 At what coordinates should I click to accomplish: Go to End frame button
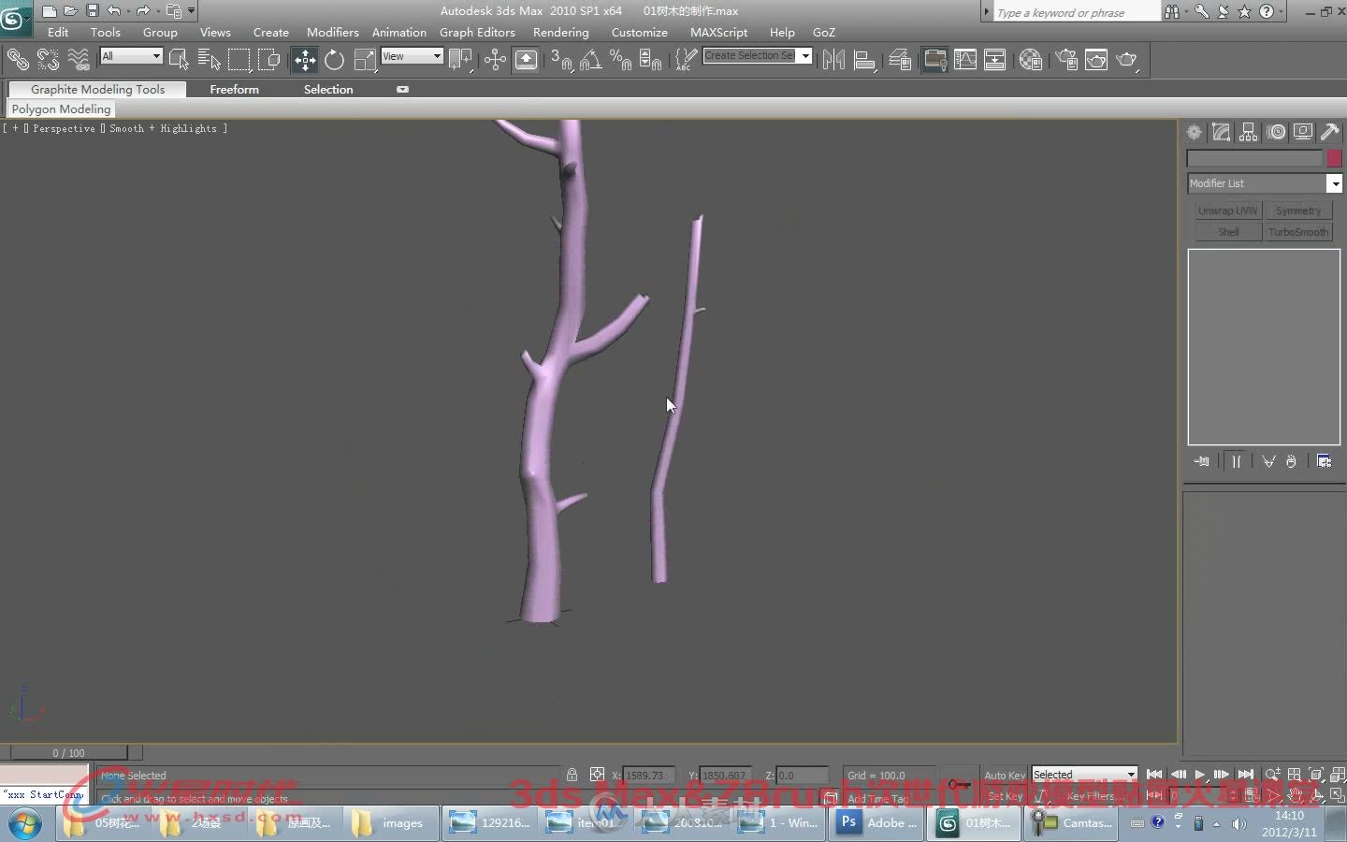point(1246,775)
